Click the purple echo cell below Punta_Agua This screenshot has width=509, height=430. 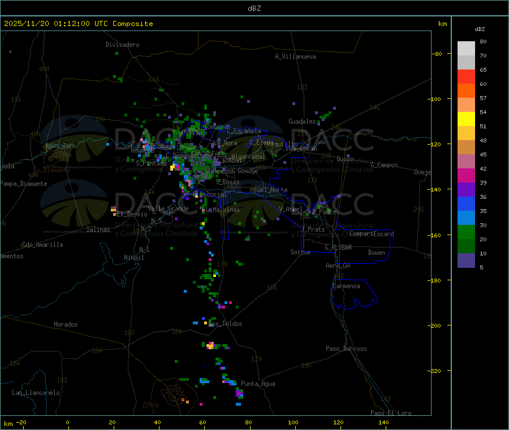click(240, 393)
